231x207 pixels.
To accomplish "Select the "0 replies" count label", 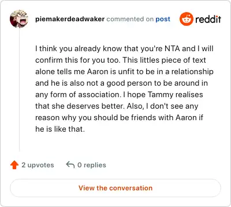I will (92, 165).
